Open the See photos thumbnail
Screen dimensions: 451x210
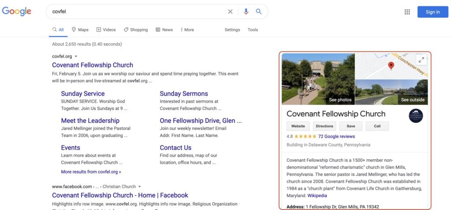[x=318, y=79]
